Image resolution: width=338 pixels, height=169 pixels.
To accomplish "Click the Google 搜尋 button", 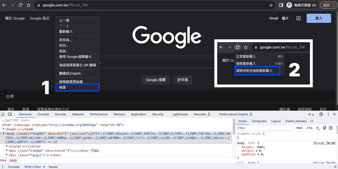I will point(156,80).
